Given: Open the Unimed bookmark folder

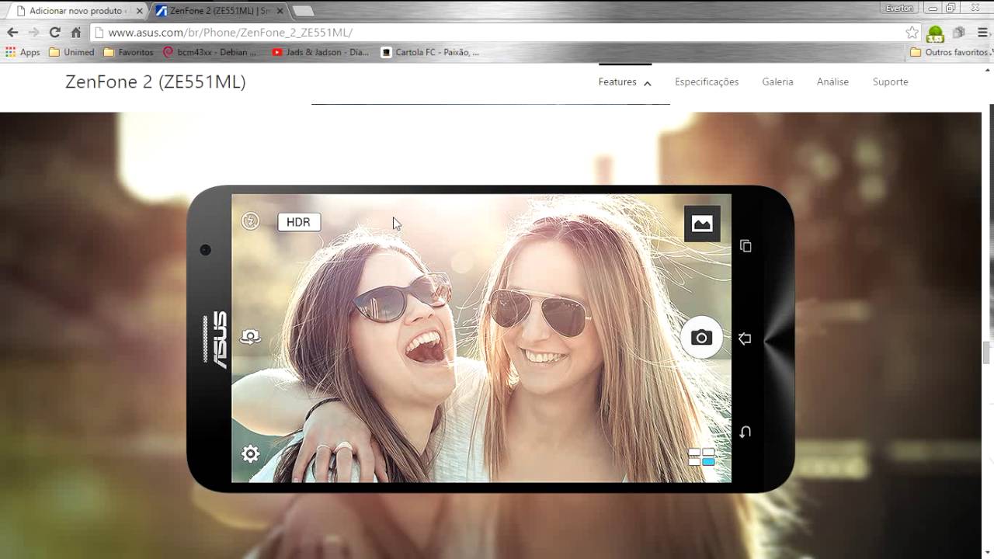Looking at the screenshot, I should click(71, 52).
